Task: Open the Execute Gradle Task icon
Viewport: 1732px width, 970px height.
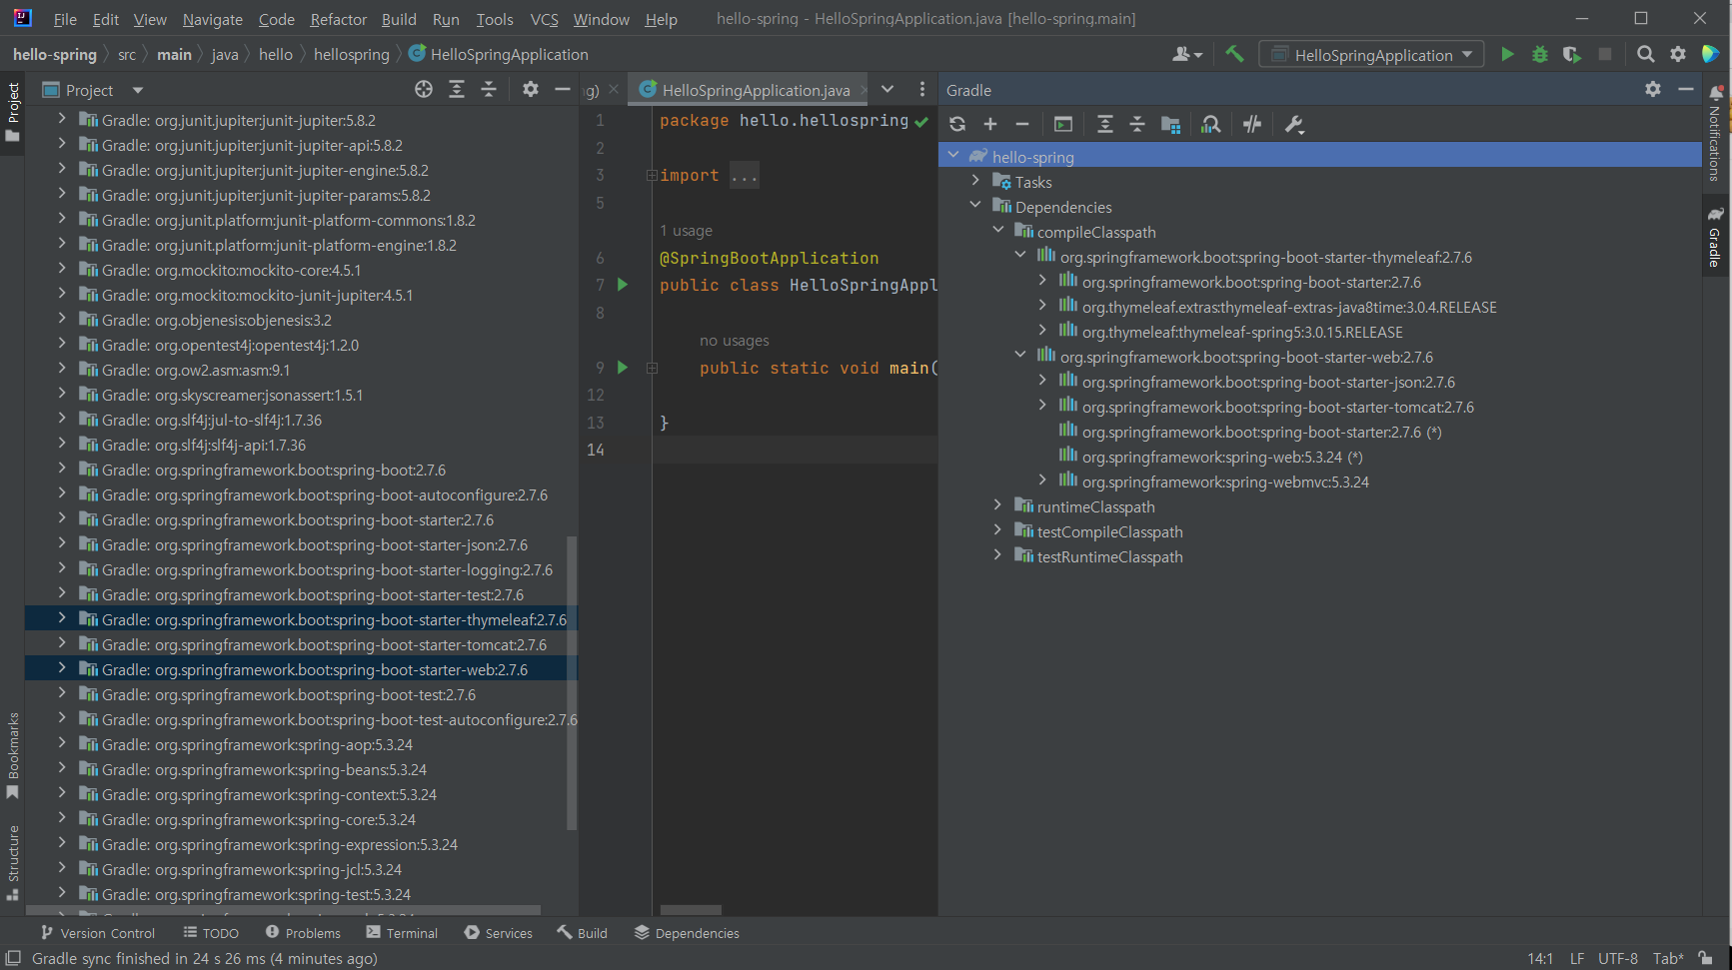Action: (1063, 125)
